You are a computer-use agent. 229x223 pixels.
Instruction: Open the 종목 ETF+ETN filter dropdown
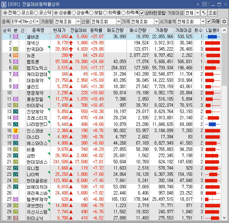[38, 22]
